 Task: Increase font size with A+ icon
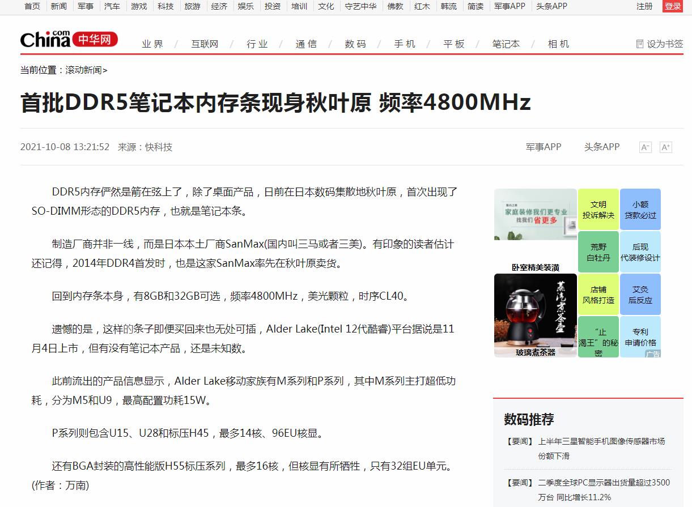point(666,147)
